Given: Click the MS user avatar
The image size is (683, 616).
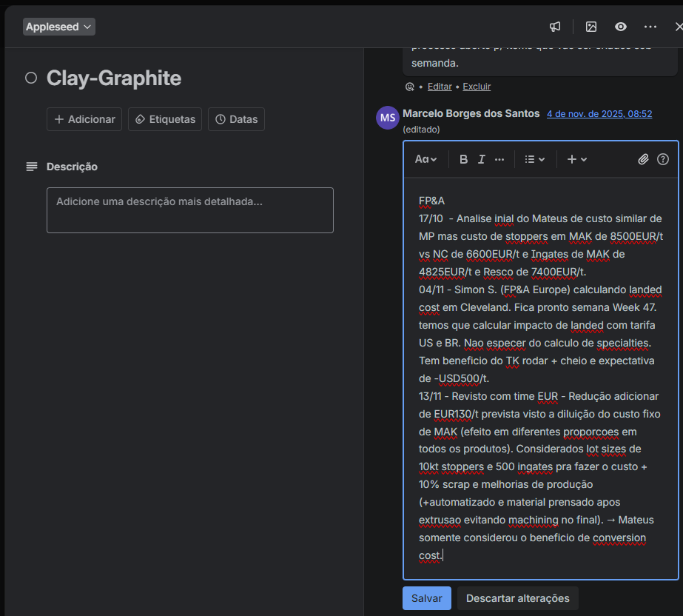Looking at the screenshot, I should pos(388,118).
